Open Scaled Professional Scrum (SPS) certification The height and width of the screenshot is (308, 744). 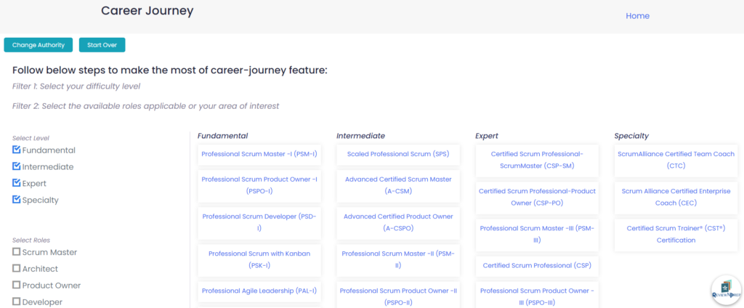[x=398, y=154]
